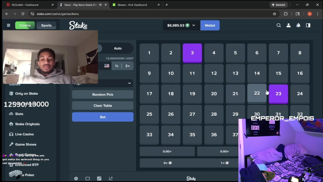Toggle theatre mode rectangle icon
This screenshot has height=182, width=323.
(88, 178)
